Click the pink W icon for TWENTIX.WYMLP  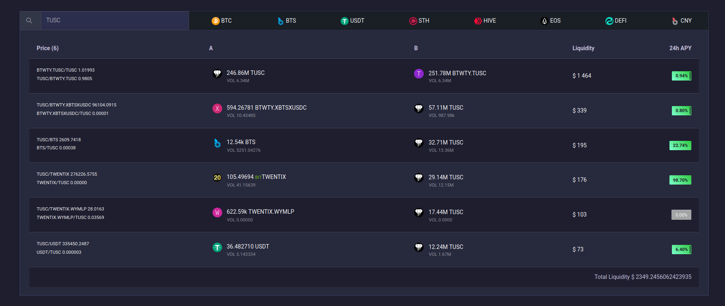click(217, 212)
